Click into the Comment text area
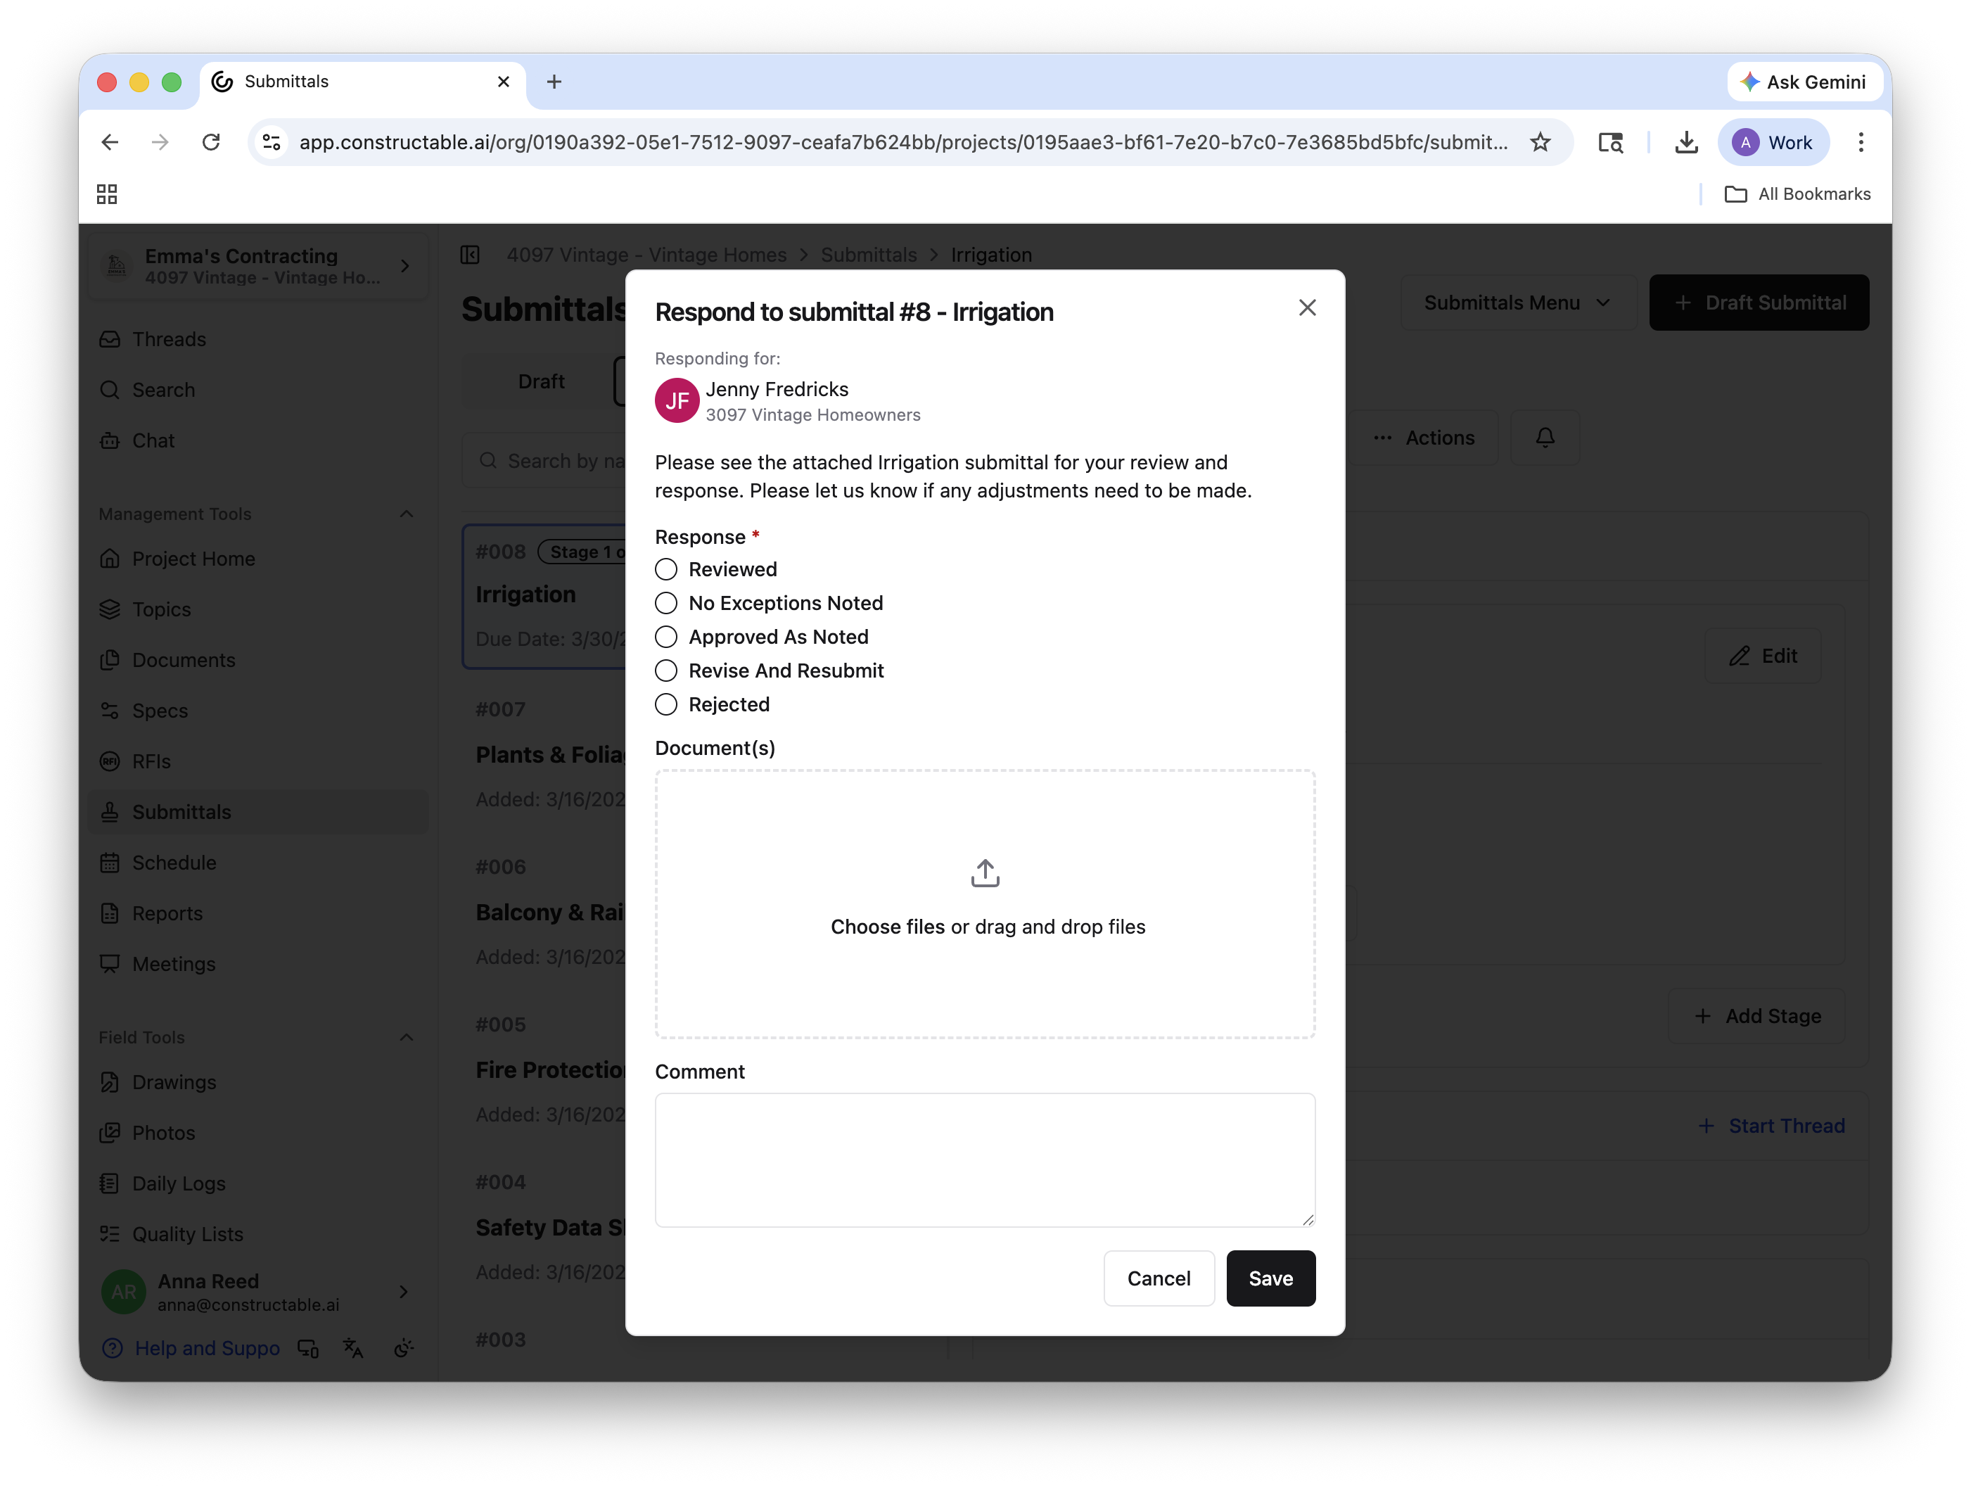The height and width of the screenshot is (1486, 1971). coord(985,1161)
